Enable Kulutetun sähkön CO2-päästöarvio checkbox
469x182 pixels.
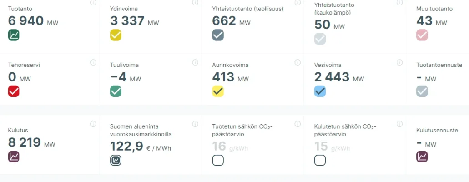click(x=320, y=160)
